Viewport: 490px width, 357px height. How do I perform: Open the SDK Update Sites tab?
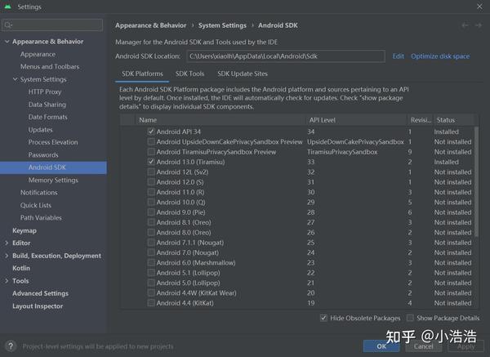243,74
